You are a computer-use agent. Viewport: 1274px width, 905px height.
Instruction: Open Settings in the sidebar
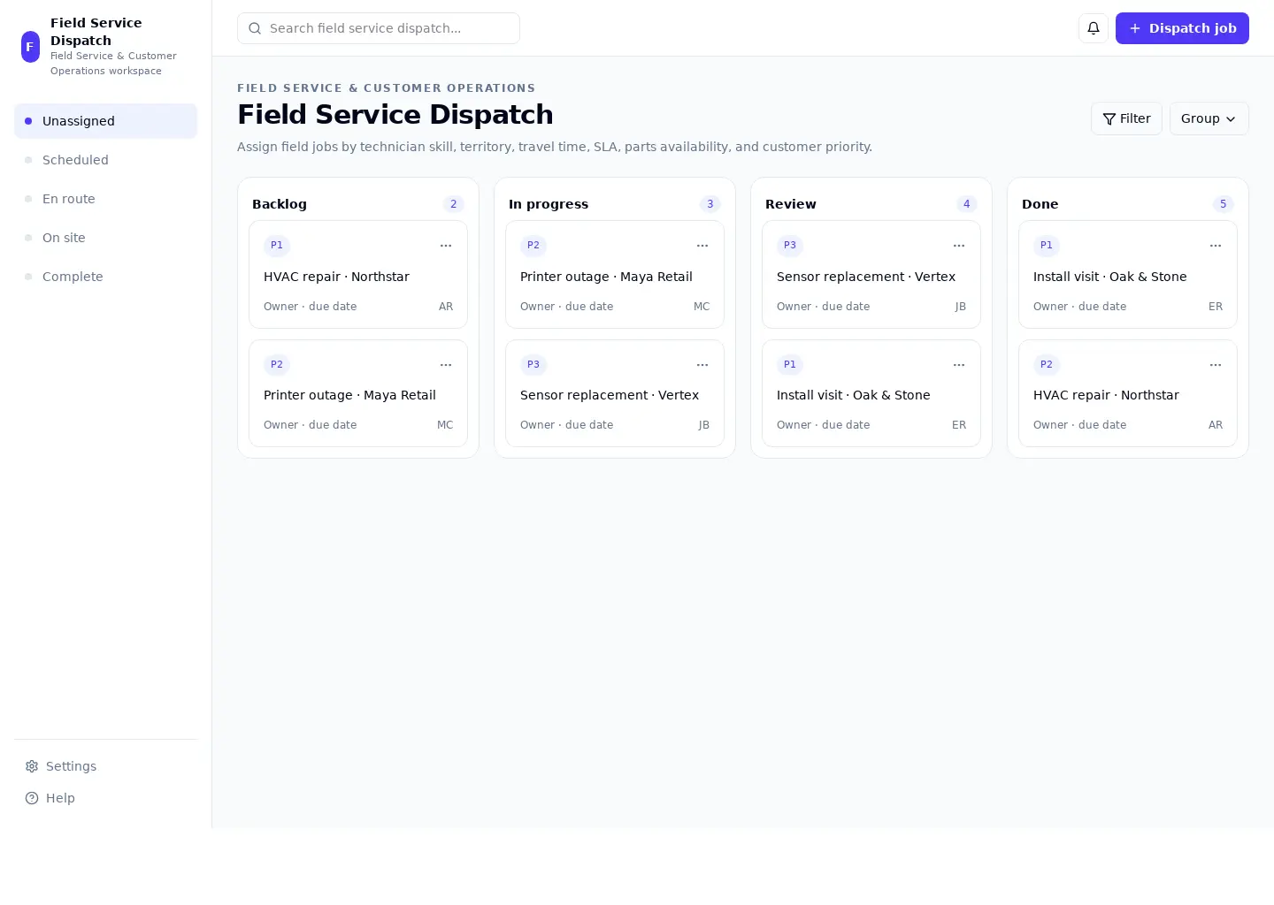[x=105, y=766]
